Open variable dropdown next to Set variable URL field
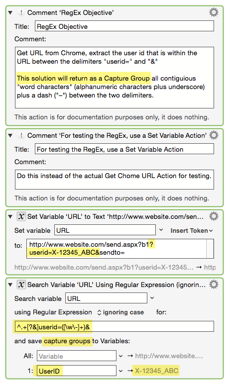229x386 pixels. tap(161, 230)
